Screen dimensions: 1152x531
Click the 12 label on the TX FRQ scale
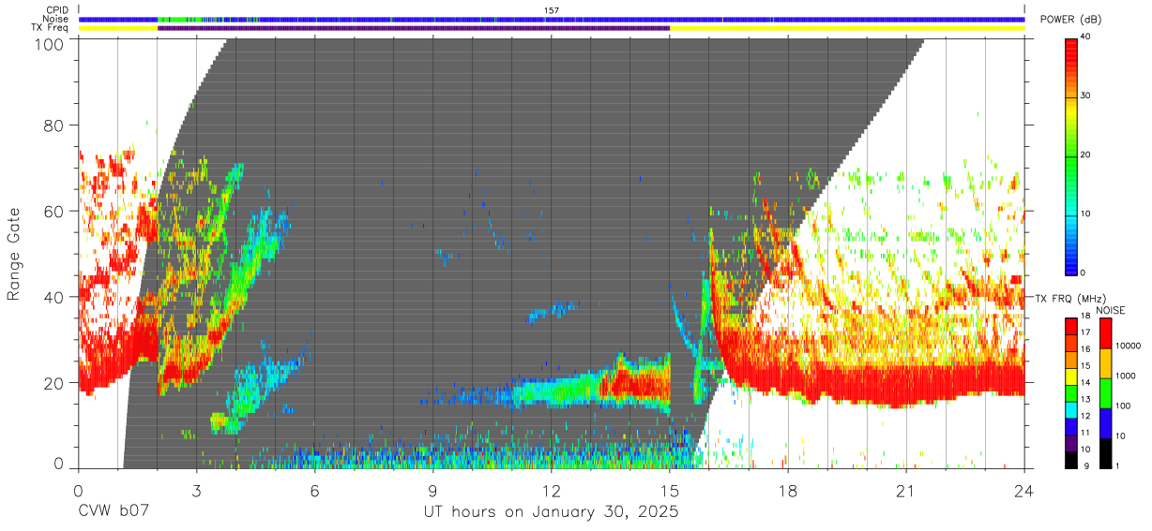click(x=1084, y=415)
